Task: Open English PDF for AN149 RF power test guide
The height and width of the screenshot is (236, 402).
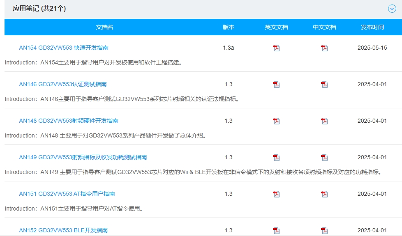Action: pos(276,158)
